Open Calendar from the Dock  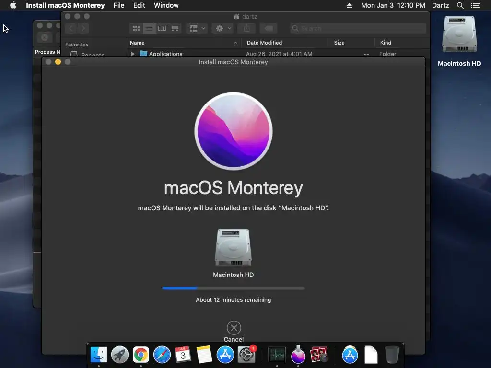coord(183,355)
